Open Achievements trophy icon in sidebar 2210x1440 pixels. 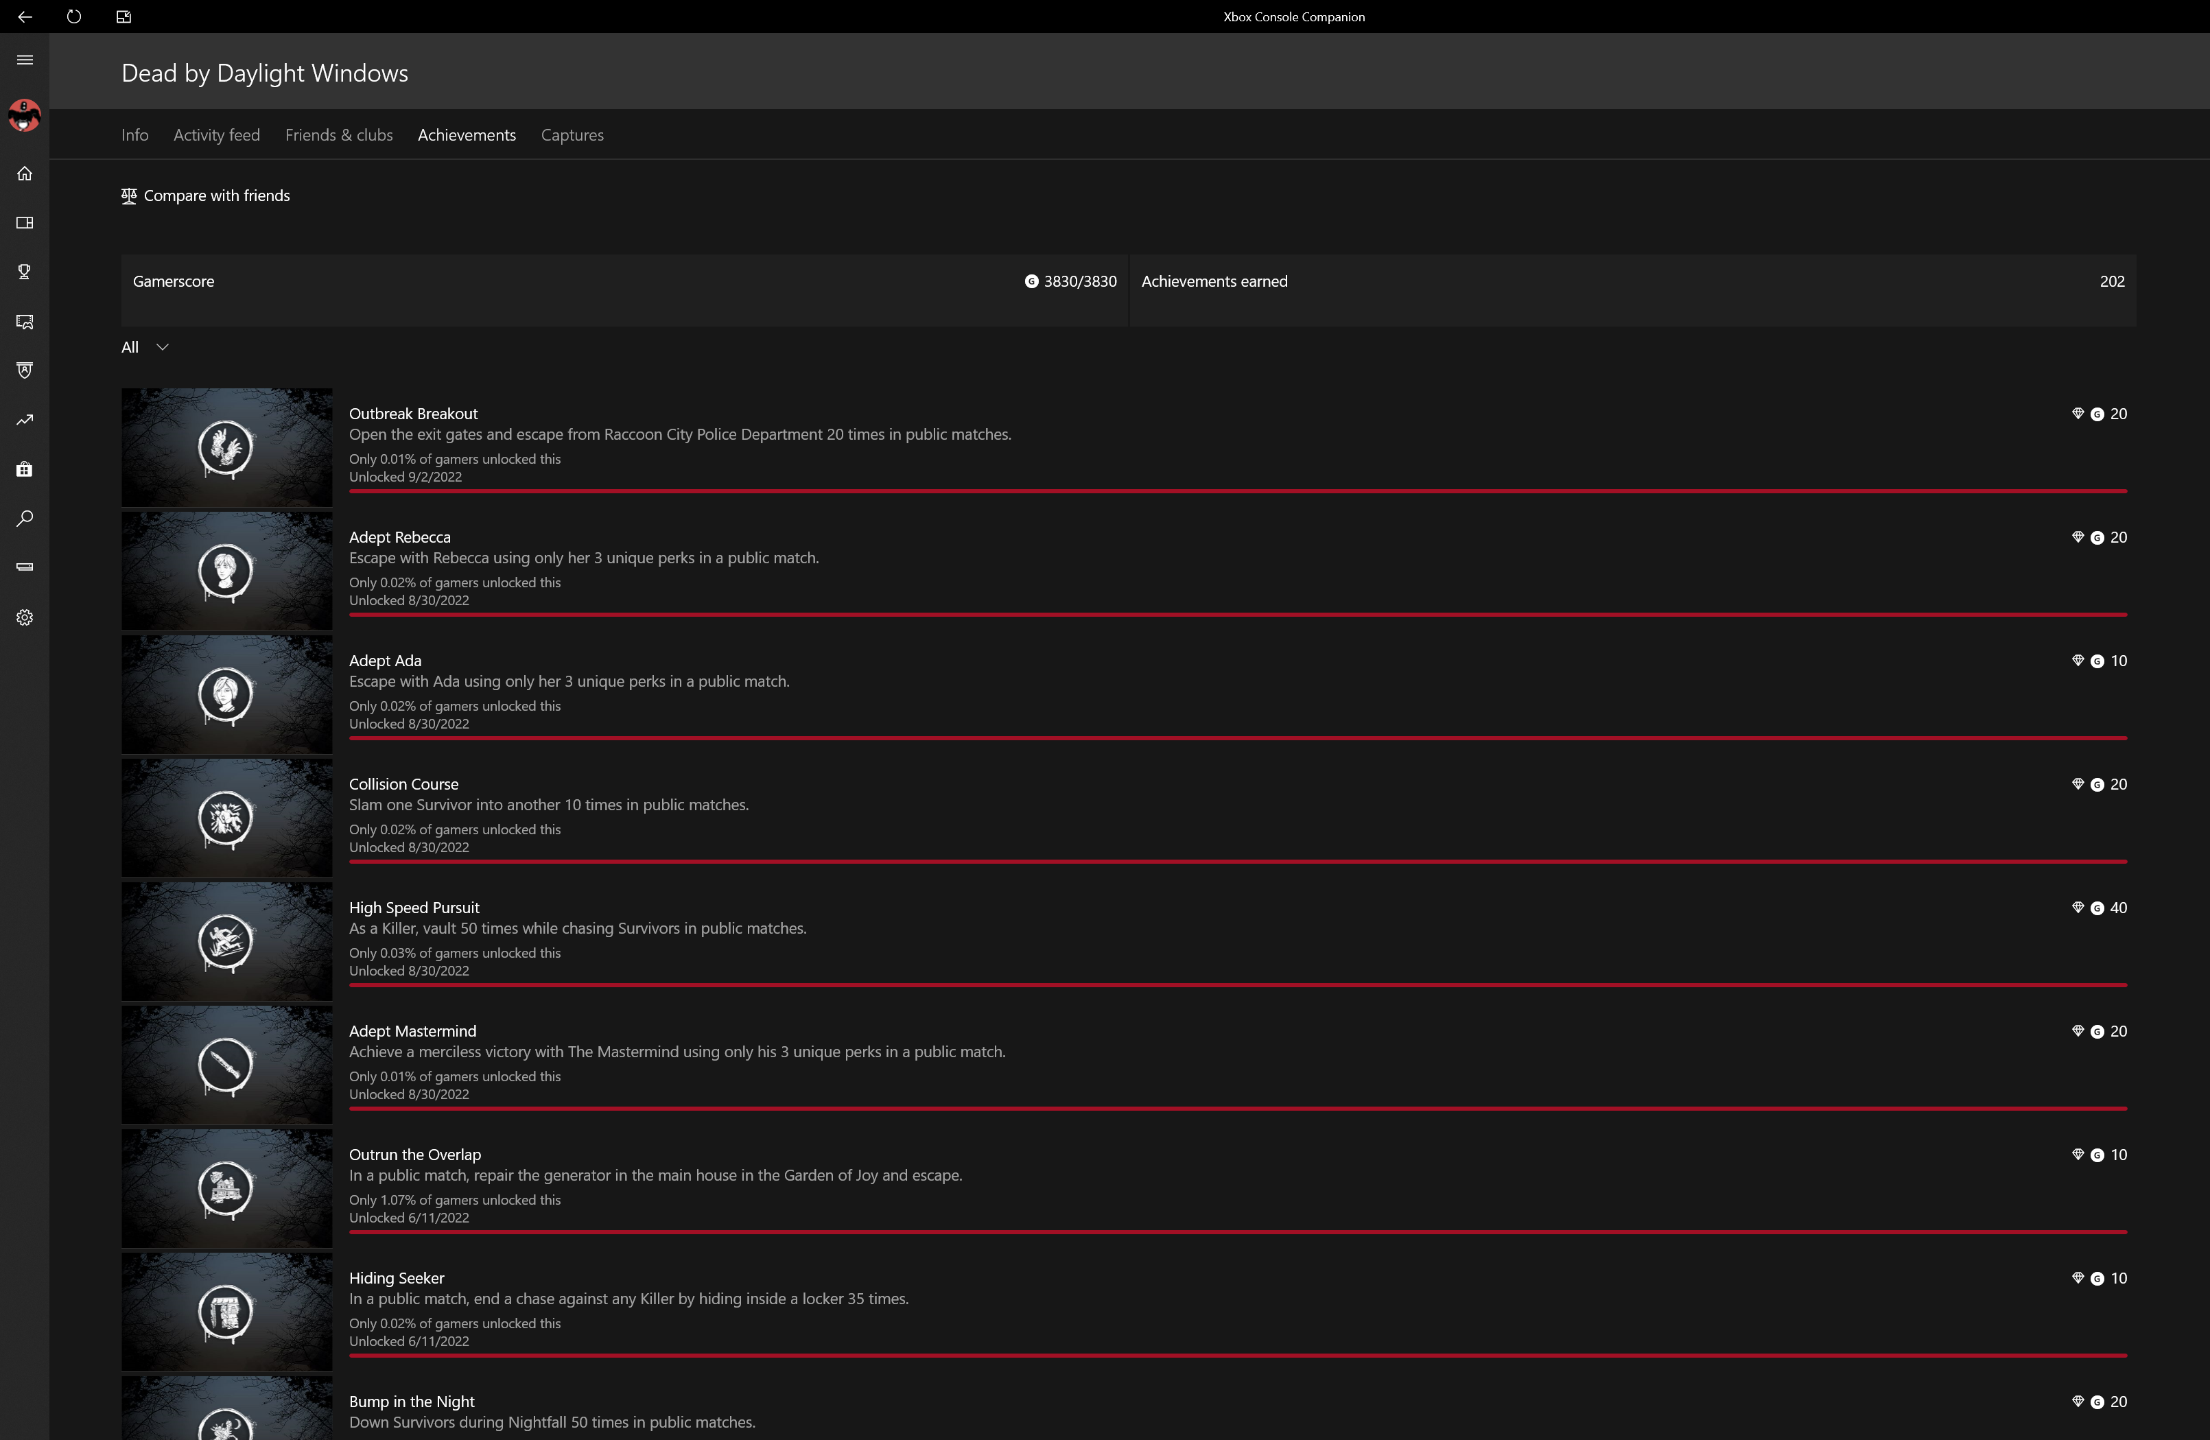tap(25, 272)
